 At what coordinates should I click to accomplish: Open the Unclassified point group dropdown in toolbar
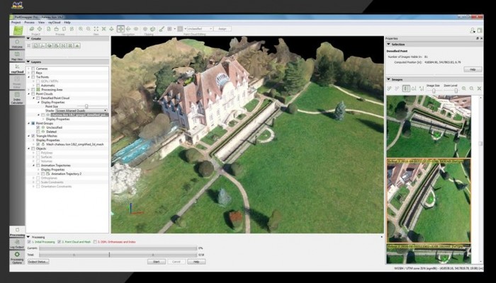click(199, 29)
